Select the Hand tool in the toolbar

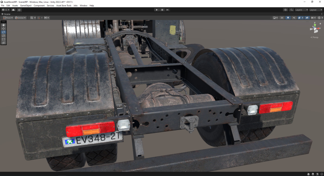(4, 25)
